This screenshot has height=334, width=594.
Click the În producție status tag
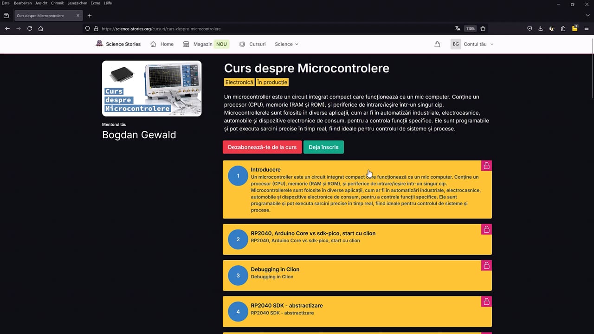point(272,82)
